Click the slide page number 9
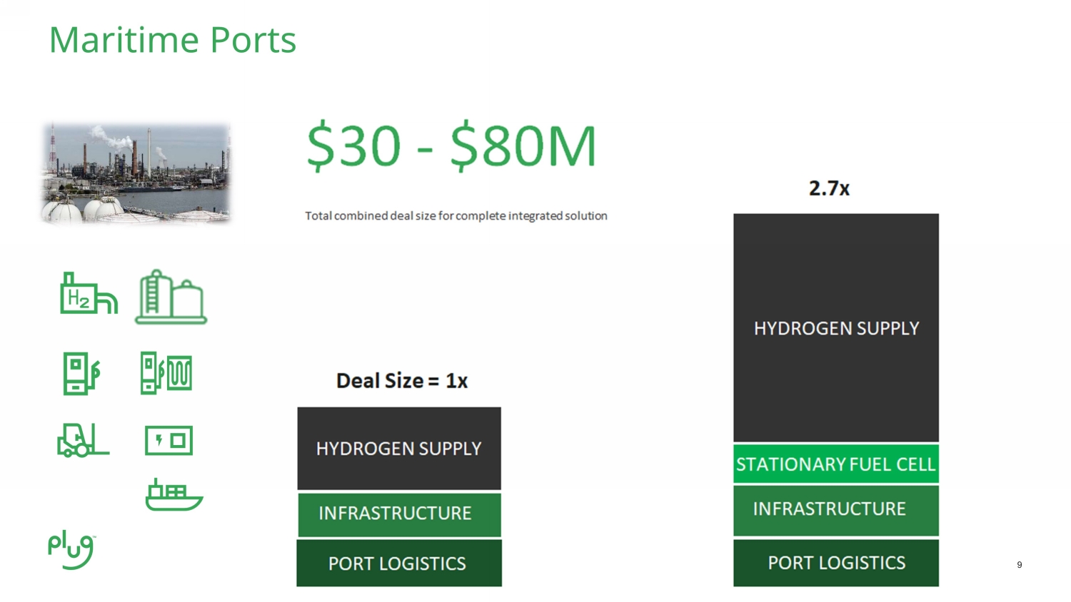1071x602 pixels. coord(1020,565)
